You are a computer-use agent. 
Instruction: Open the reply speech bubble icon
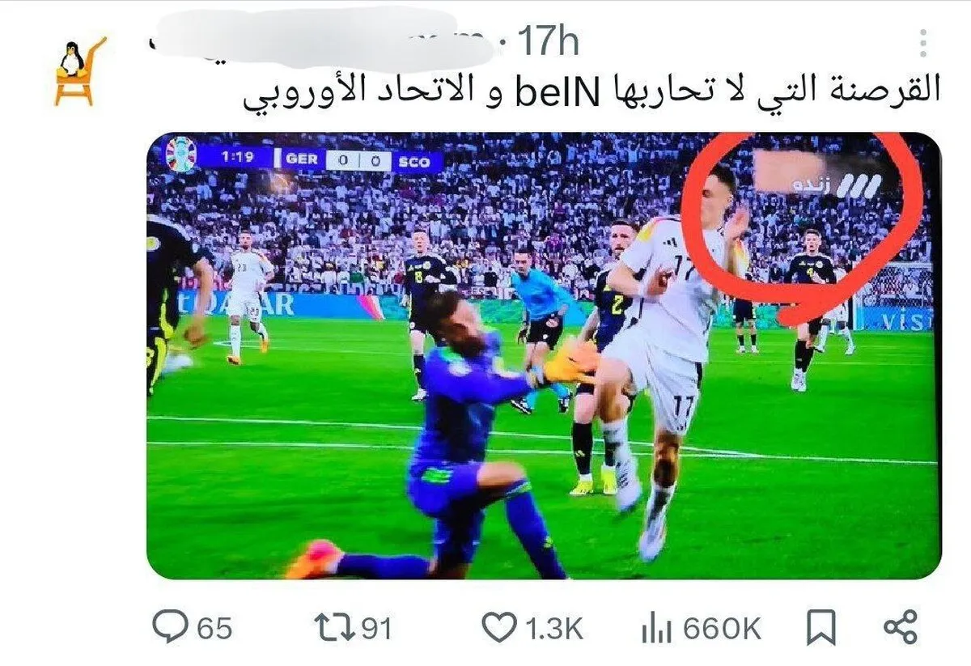pos(168,627)
